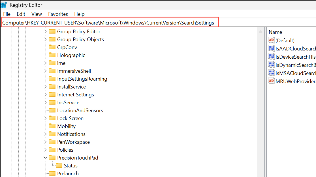Expand the Notifications key
Viewport: 316px width, 177px height.
click(46, 134)
